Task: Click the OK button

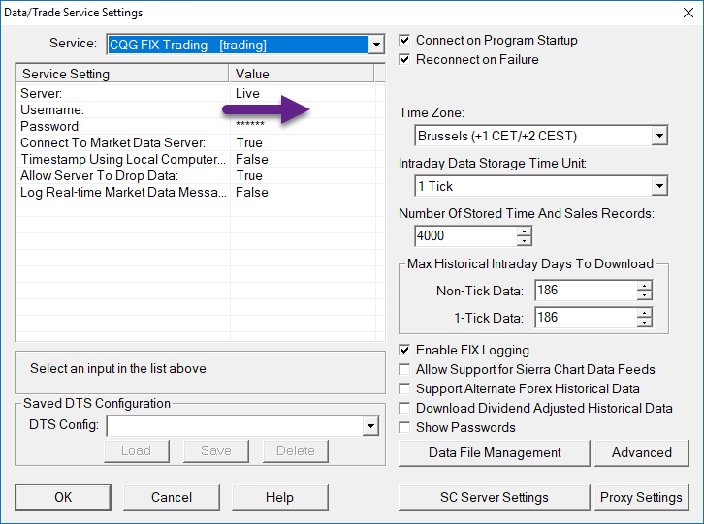Action: (x=63, y=497)
